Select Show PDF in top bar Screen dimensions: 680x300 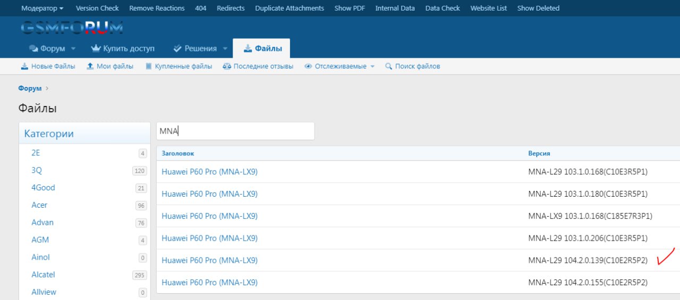(350, 8)
